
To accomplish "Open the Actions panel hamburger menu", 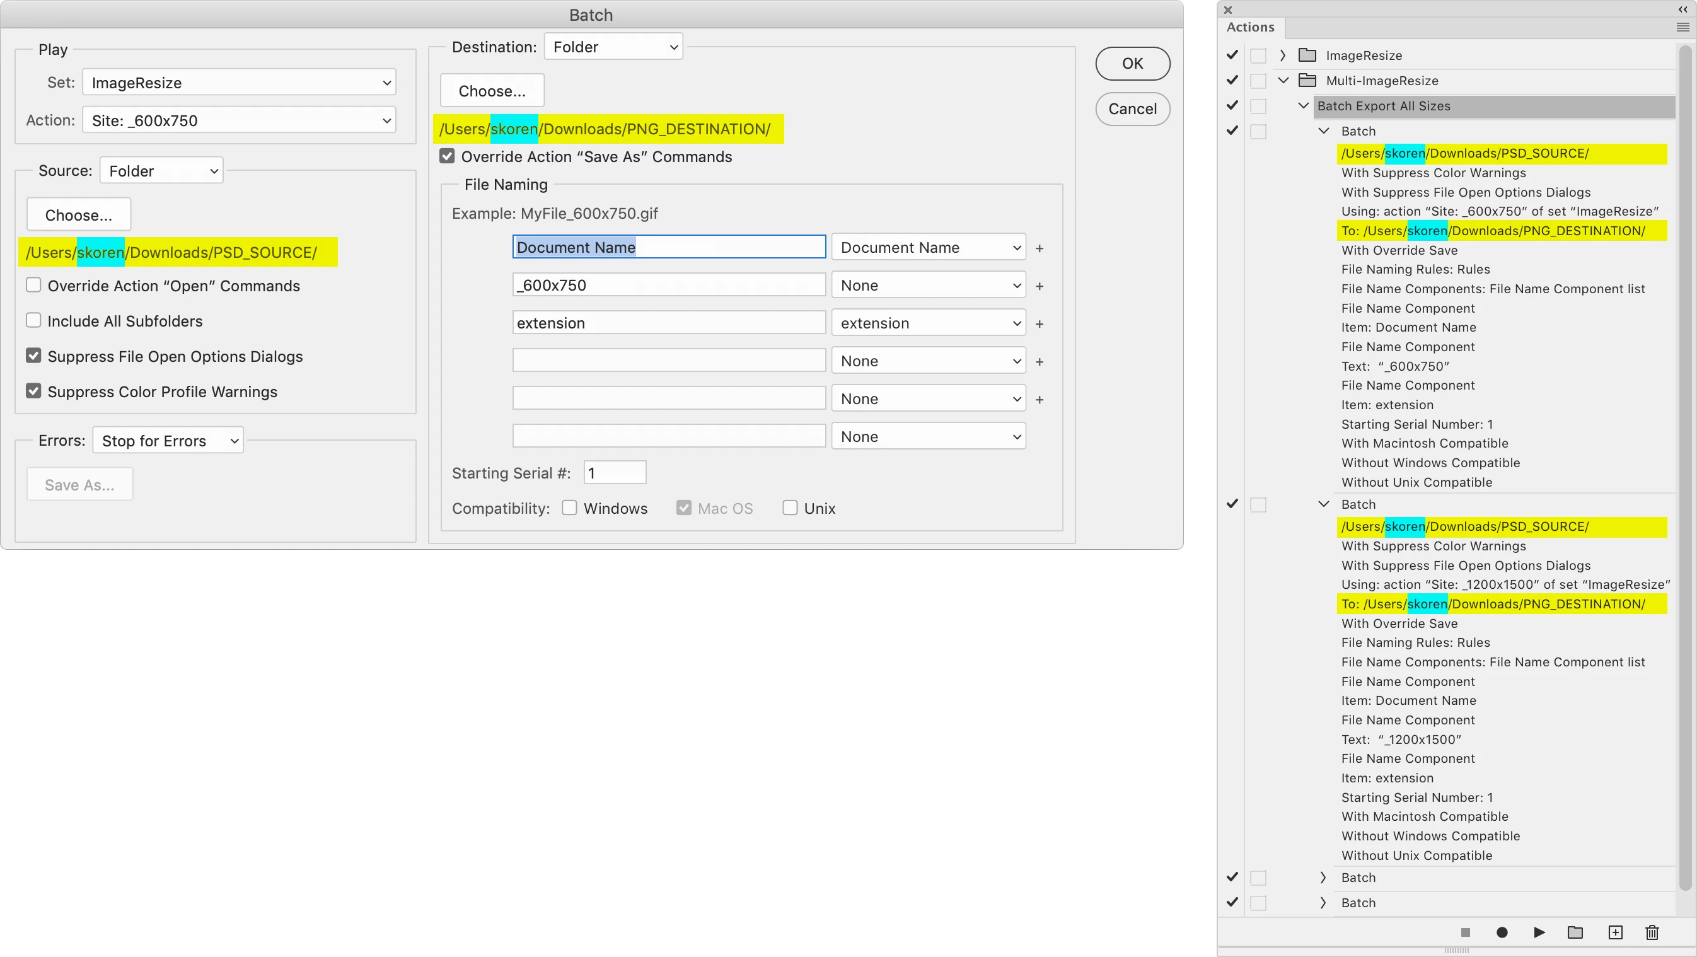I will tap(1683, 27).
